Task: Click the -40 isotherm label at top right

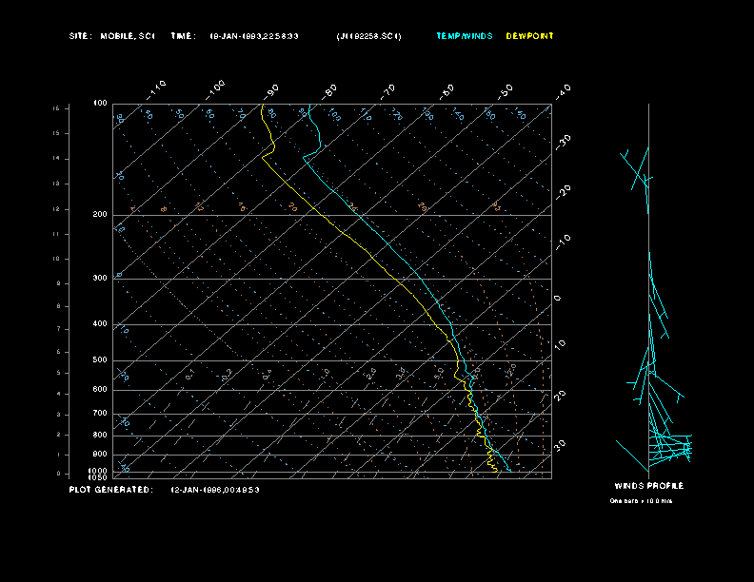Action: click(x=563, y=91)
